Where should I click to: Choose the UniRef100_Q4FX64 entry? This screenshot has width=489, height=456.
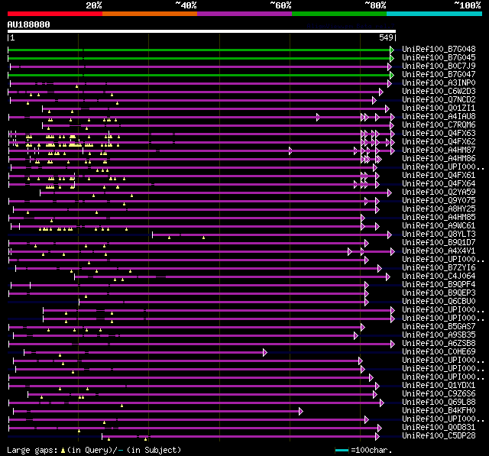[439, 184]
